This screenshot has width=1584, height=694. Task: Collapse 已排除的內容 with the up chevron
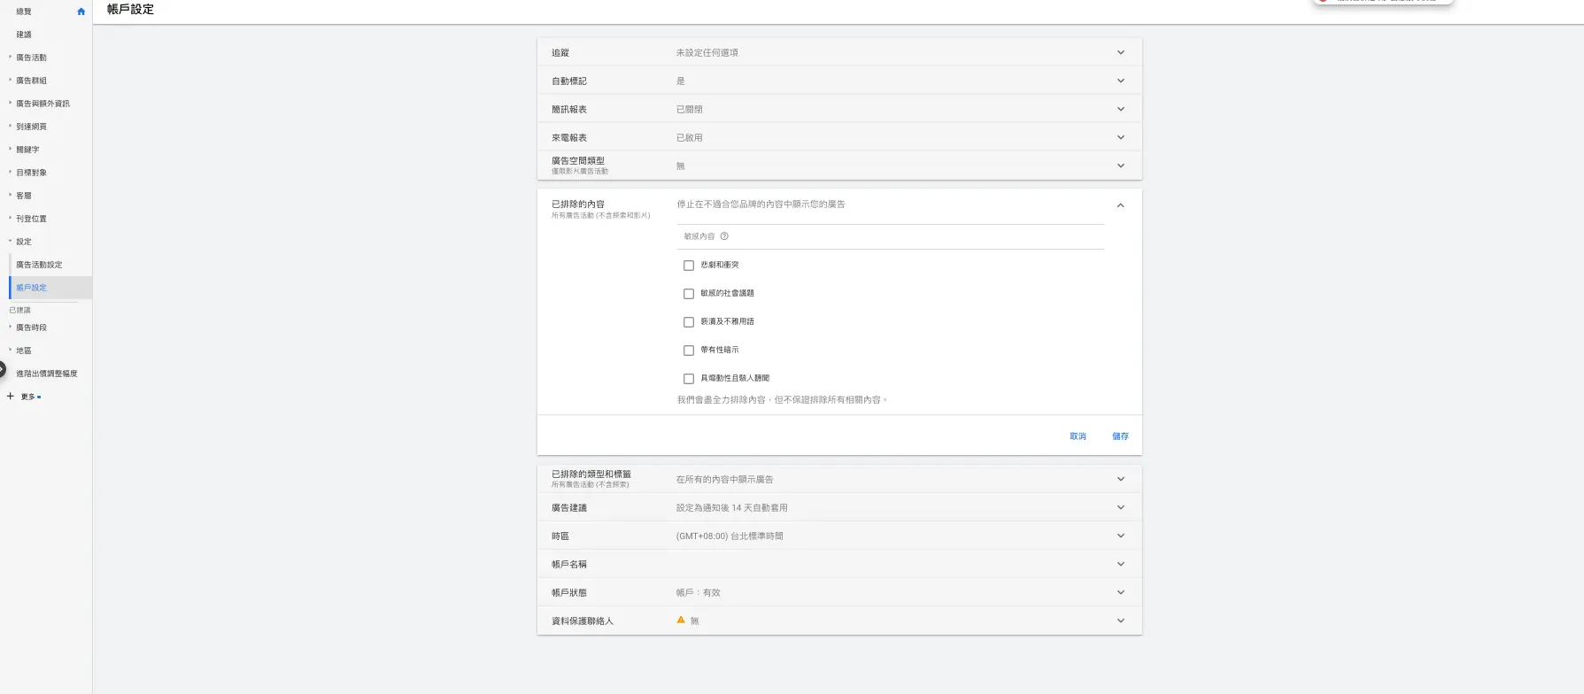pyautogui.click(x=1120, y=205)
